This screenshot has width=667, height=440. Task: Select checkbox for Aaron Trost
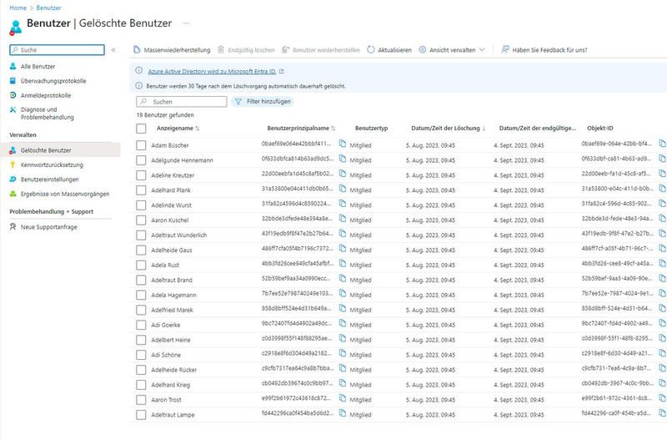point(141,400)
